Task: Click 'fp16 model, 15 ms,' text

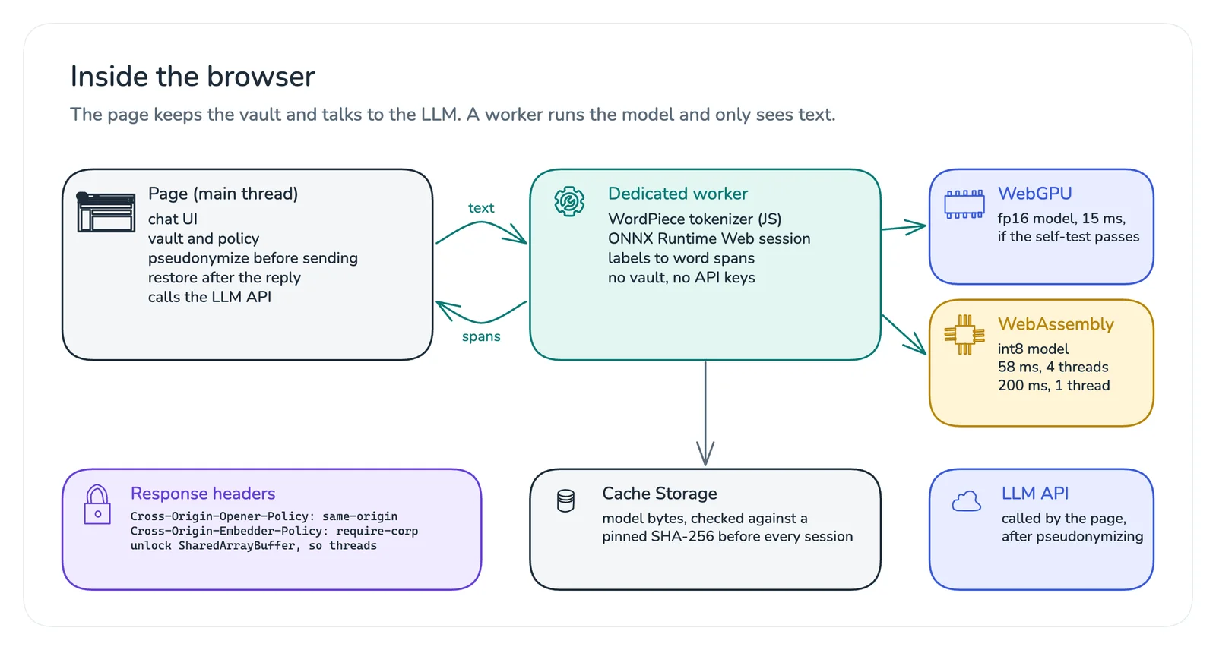Action: tap(1062, 219)
